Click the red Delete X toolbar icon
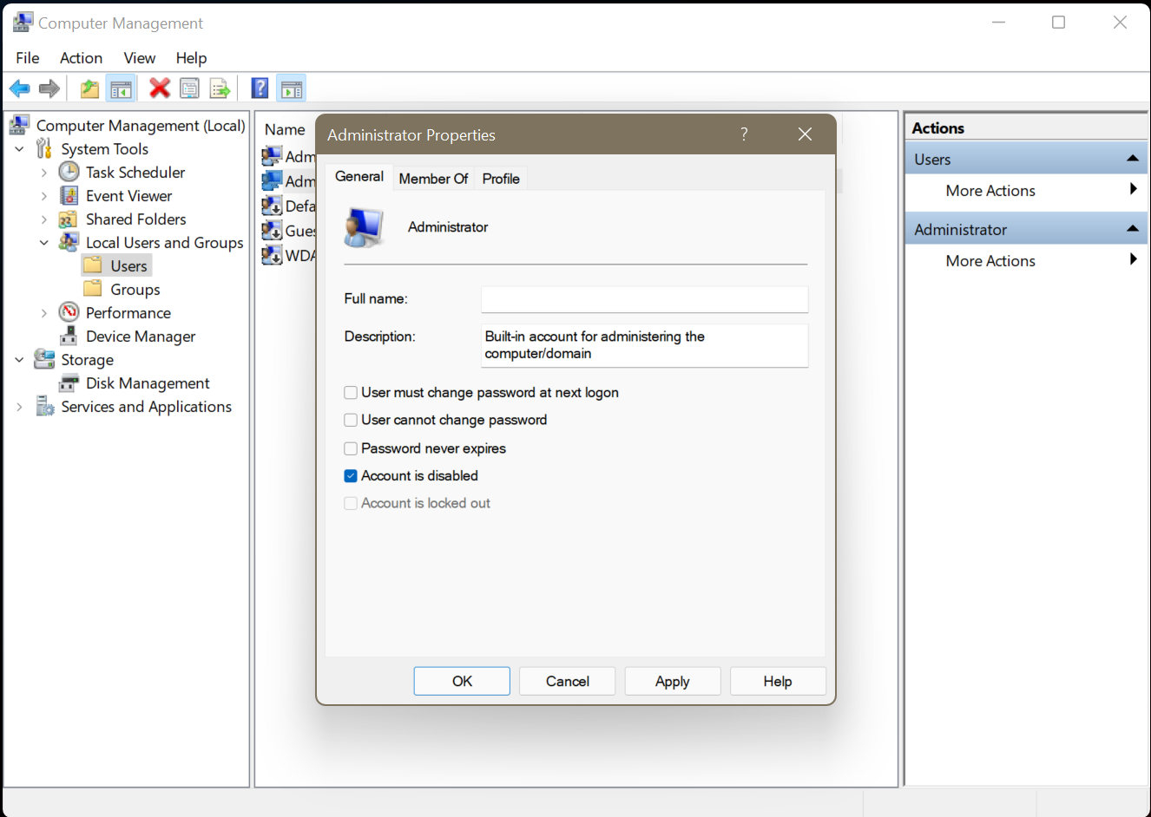The image size is (1151, 817). coord(160,88)
